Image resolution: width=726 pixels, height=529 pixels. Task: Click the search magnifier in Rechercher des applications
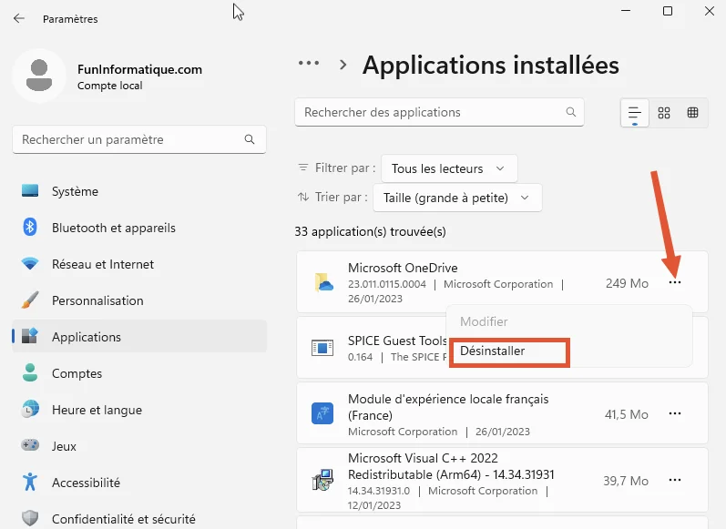point(571,113)
